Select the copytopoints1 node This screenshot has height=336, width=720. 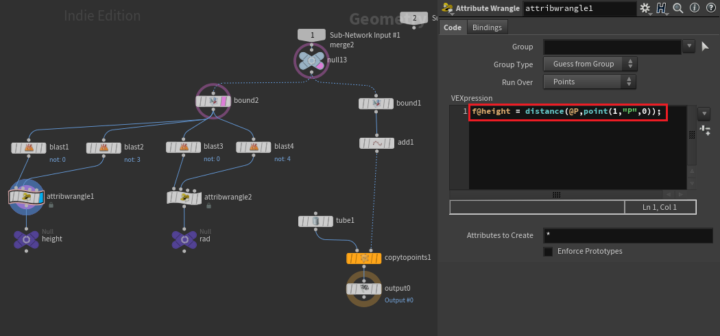click(363, 259)
